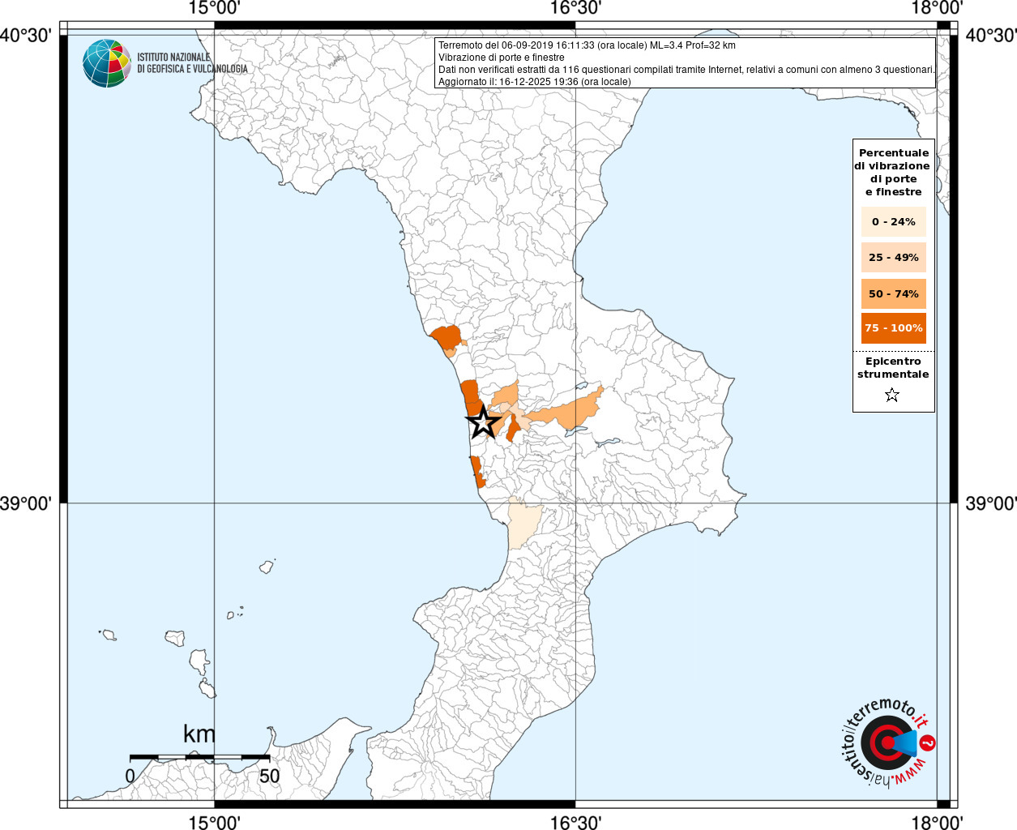
Task: Click the epicenter star on the map
Action: click(483, 421)
